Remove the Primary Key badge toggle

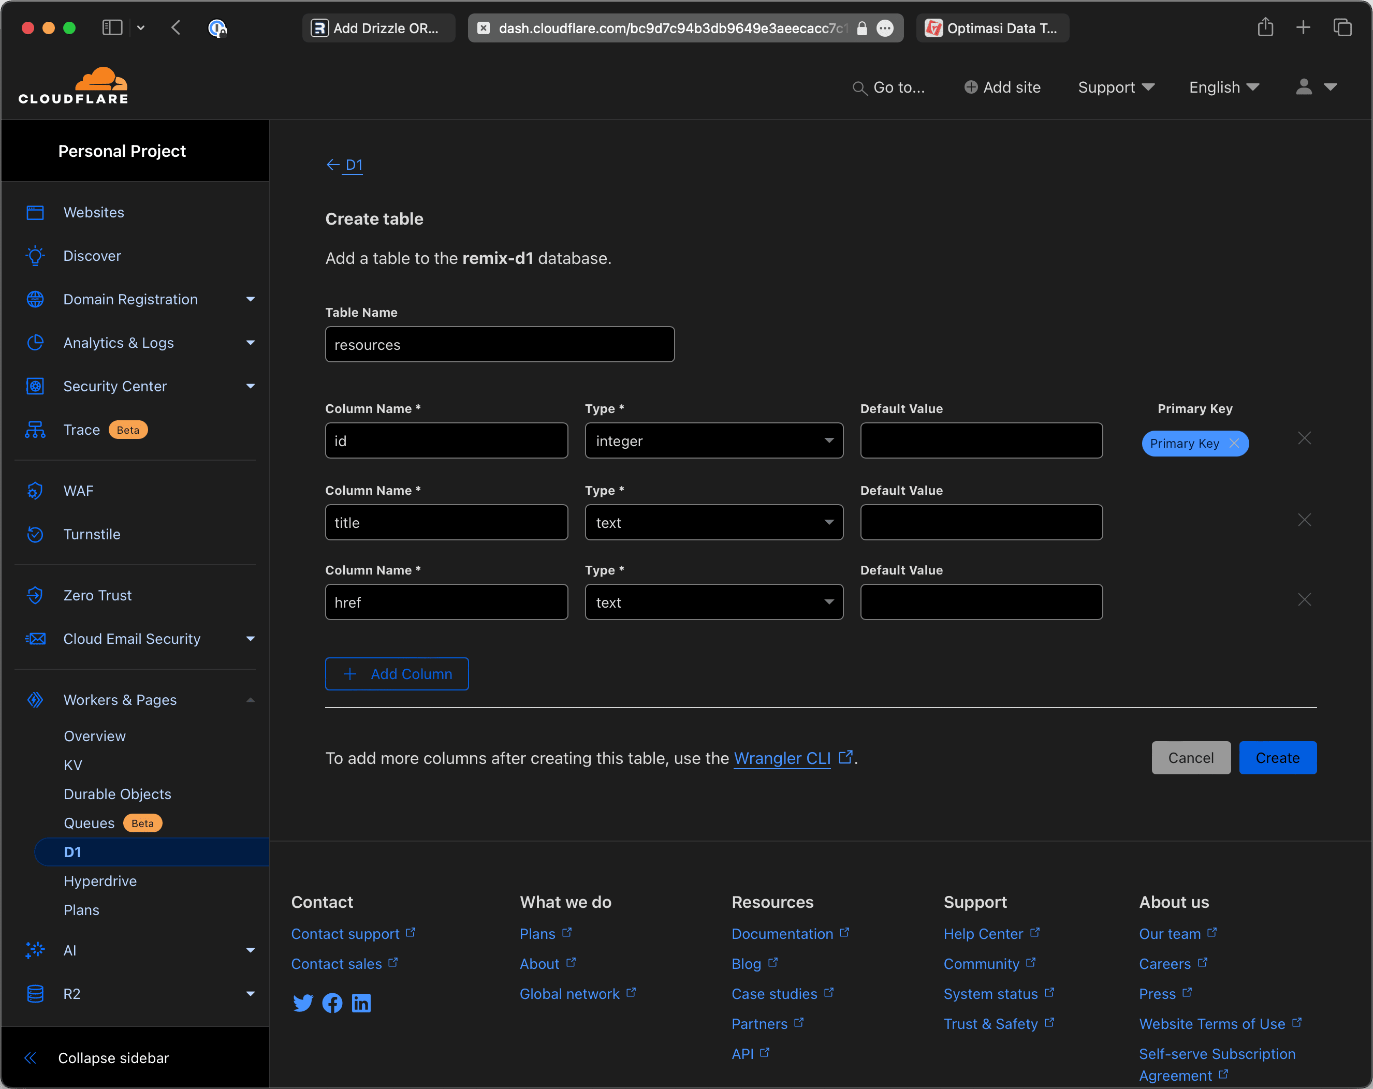click(1235, 443)
